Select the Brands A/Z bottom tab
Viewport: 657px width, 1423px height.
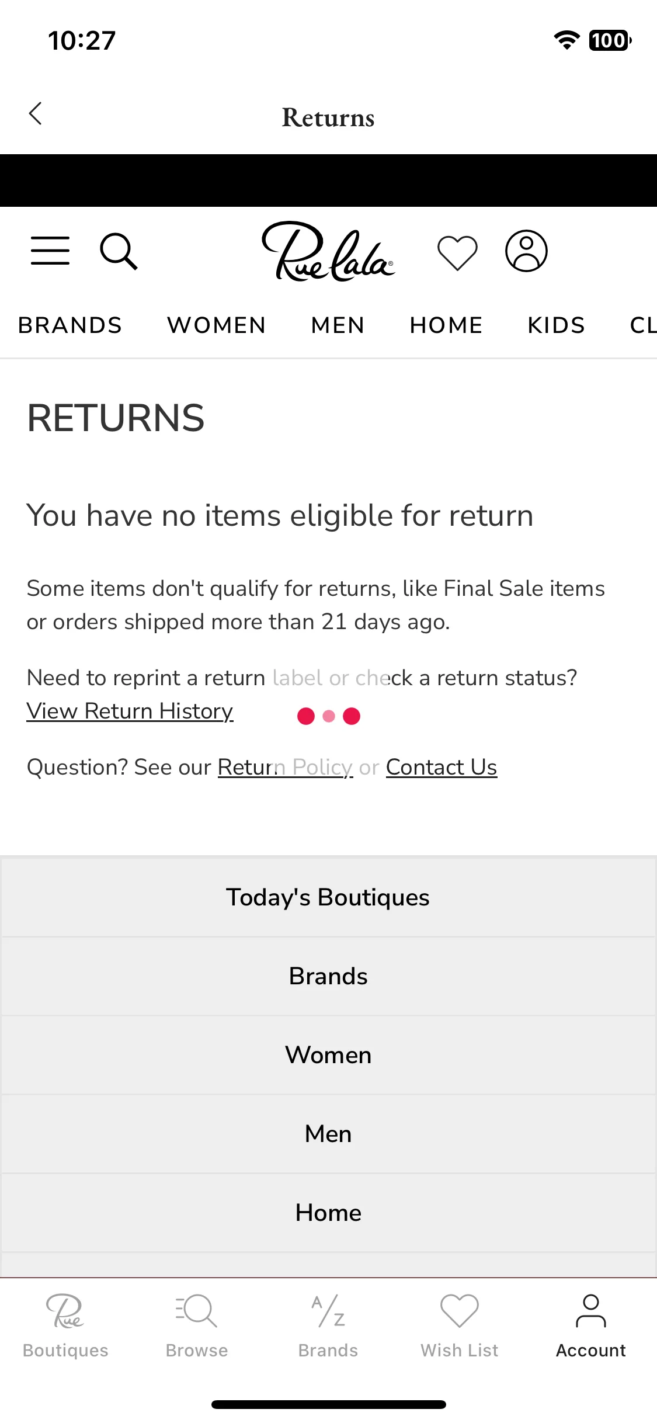click(x=328, y=1326)
